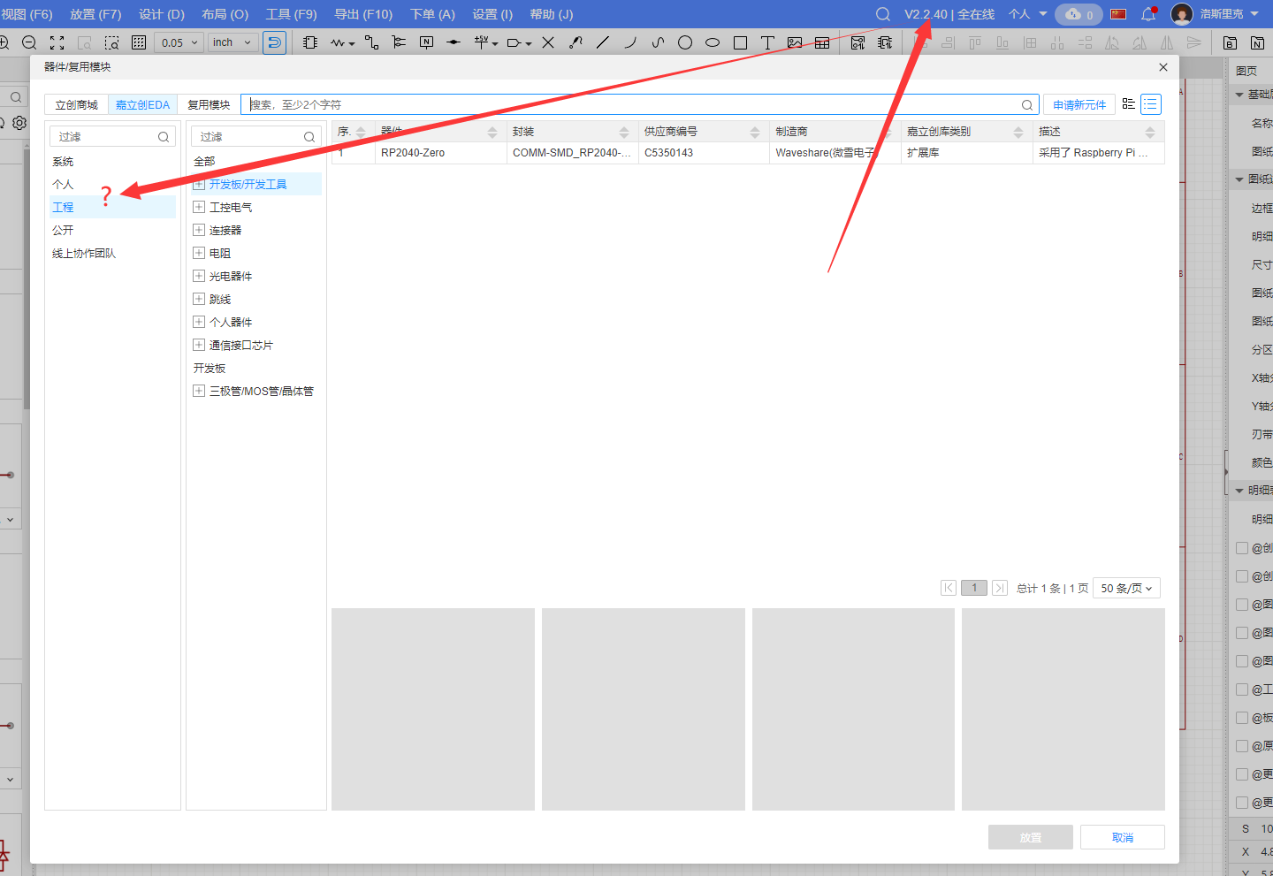The width and height of the screenshot is (1273, 876).
Task: Switch to the 立创商城 tab
Action: (x=77, y=104)
